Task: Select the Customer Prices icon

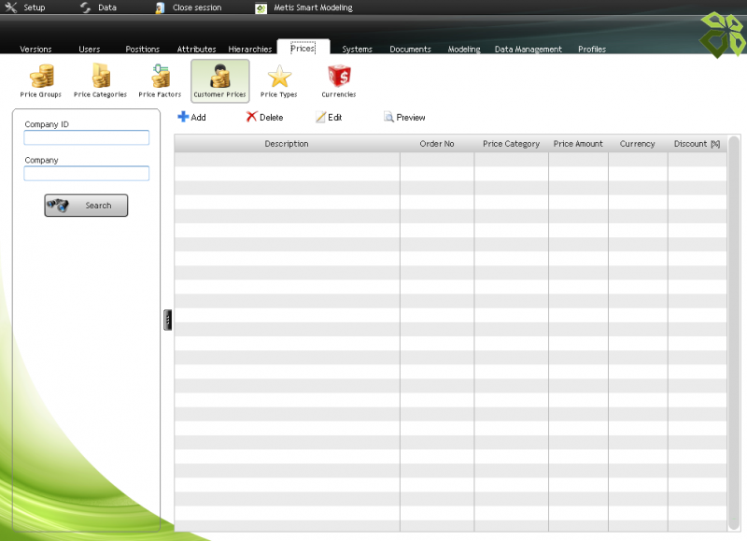Action: (x=220, y=79)
